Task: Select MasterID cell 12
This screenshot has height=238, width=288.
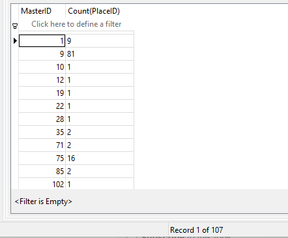Action: point(42,80)
